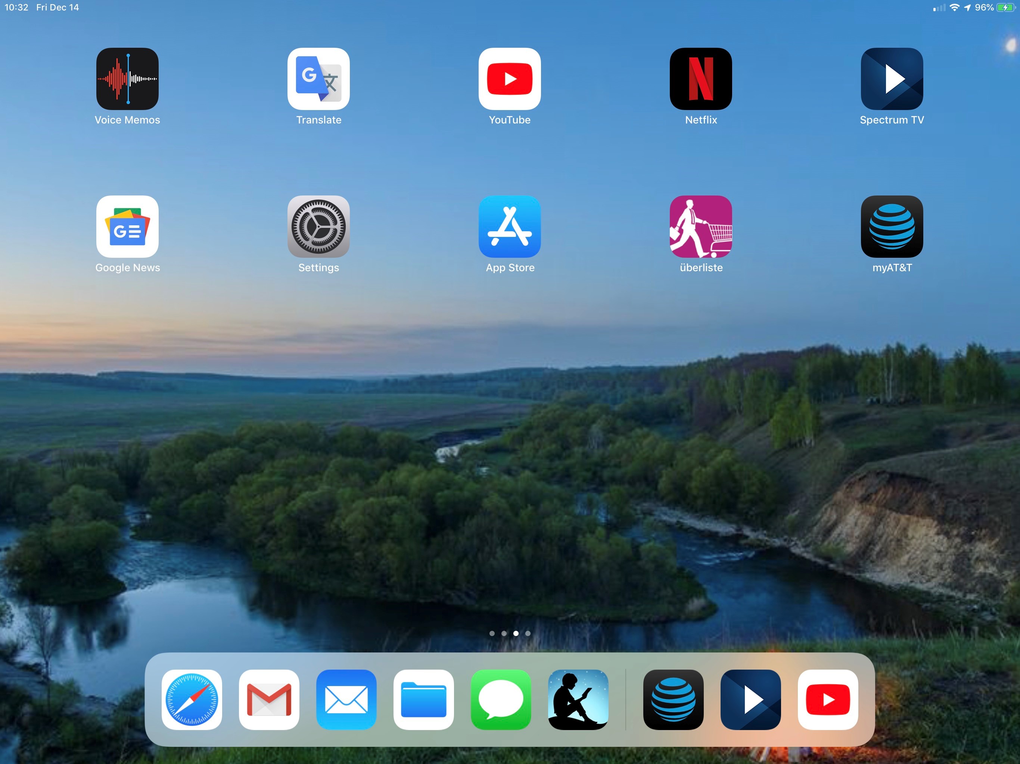
Task: Open the recent Spectrum TV icon in the dock
Action: tap(751, 699)
